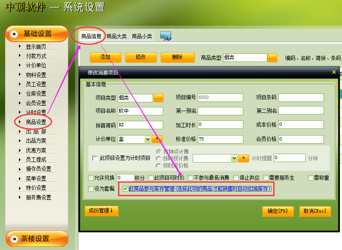Collapse 基础设置 panel arrow icon
The width and height of the screenshot is (342, 250).
pyautogui.click(x=14, y=34)
